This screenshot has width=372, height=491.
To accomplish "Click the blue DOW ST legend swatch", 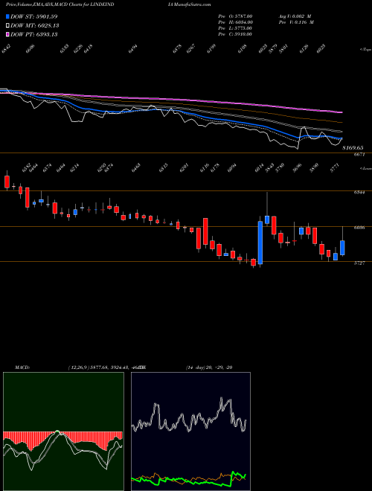I will click(7, 16).
